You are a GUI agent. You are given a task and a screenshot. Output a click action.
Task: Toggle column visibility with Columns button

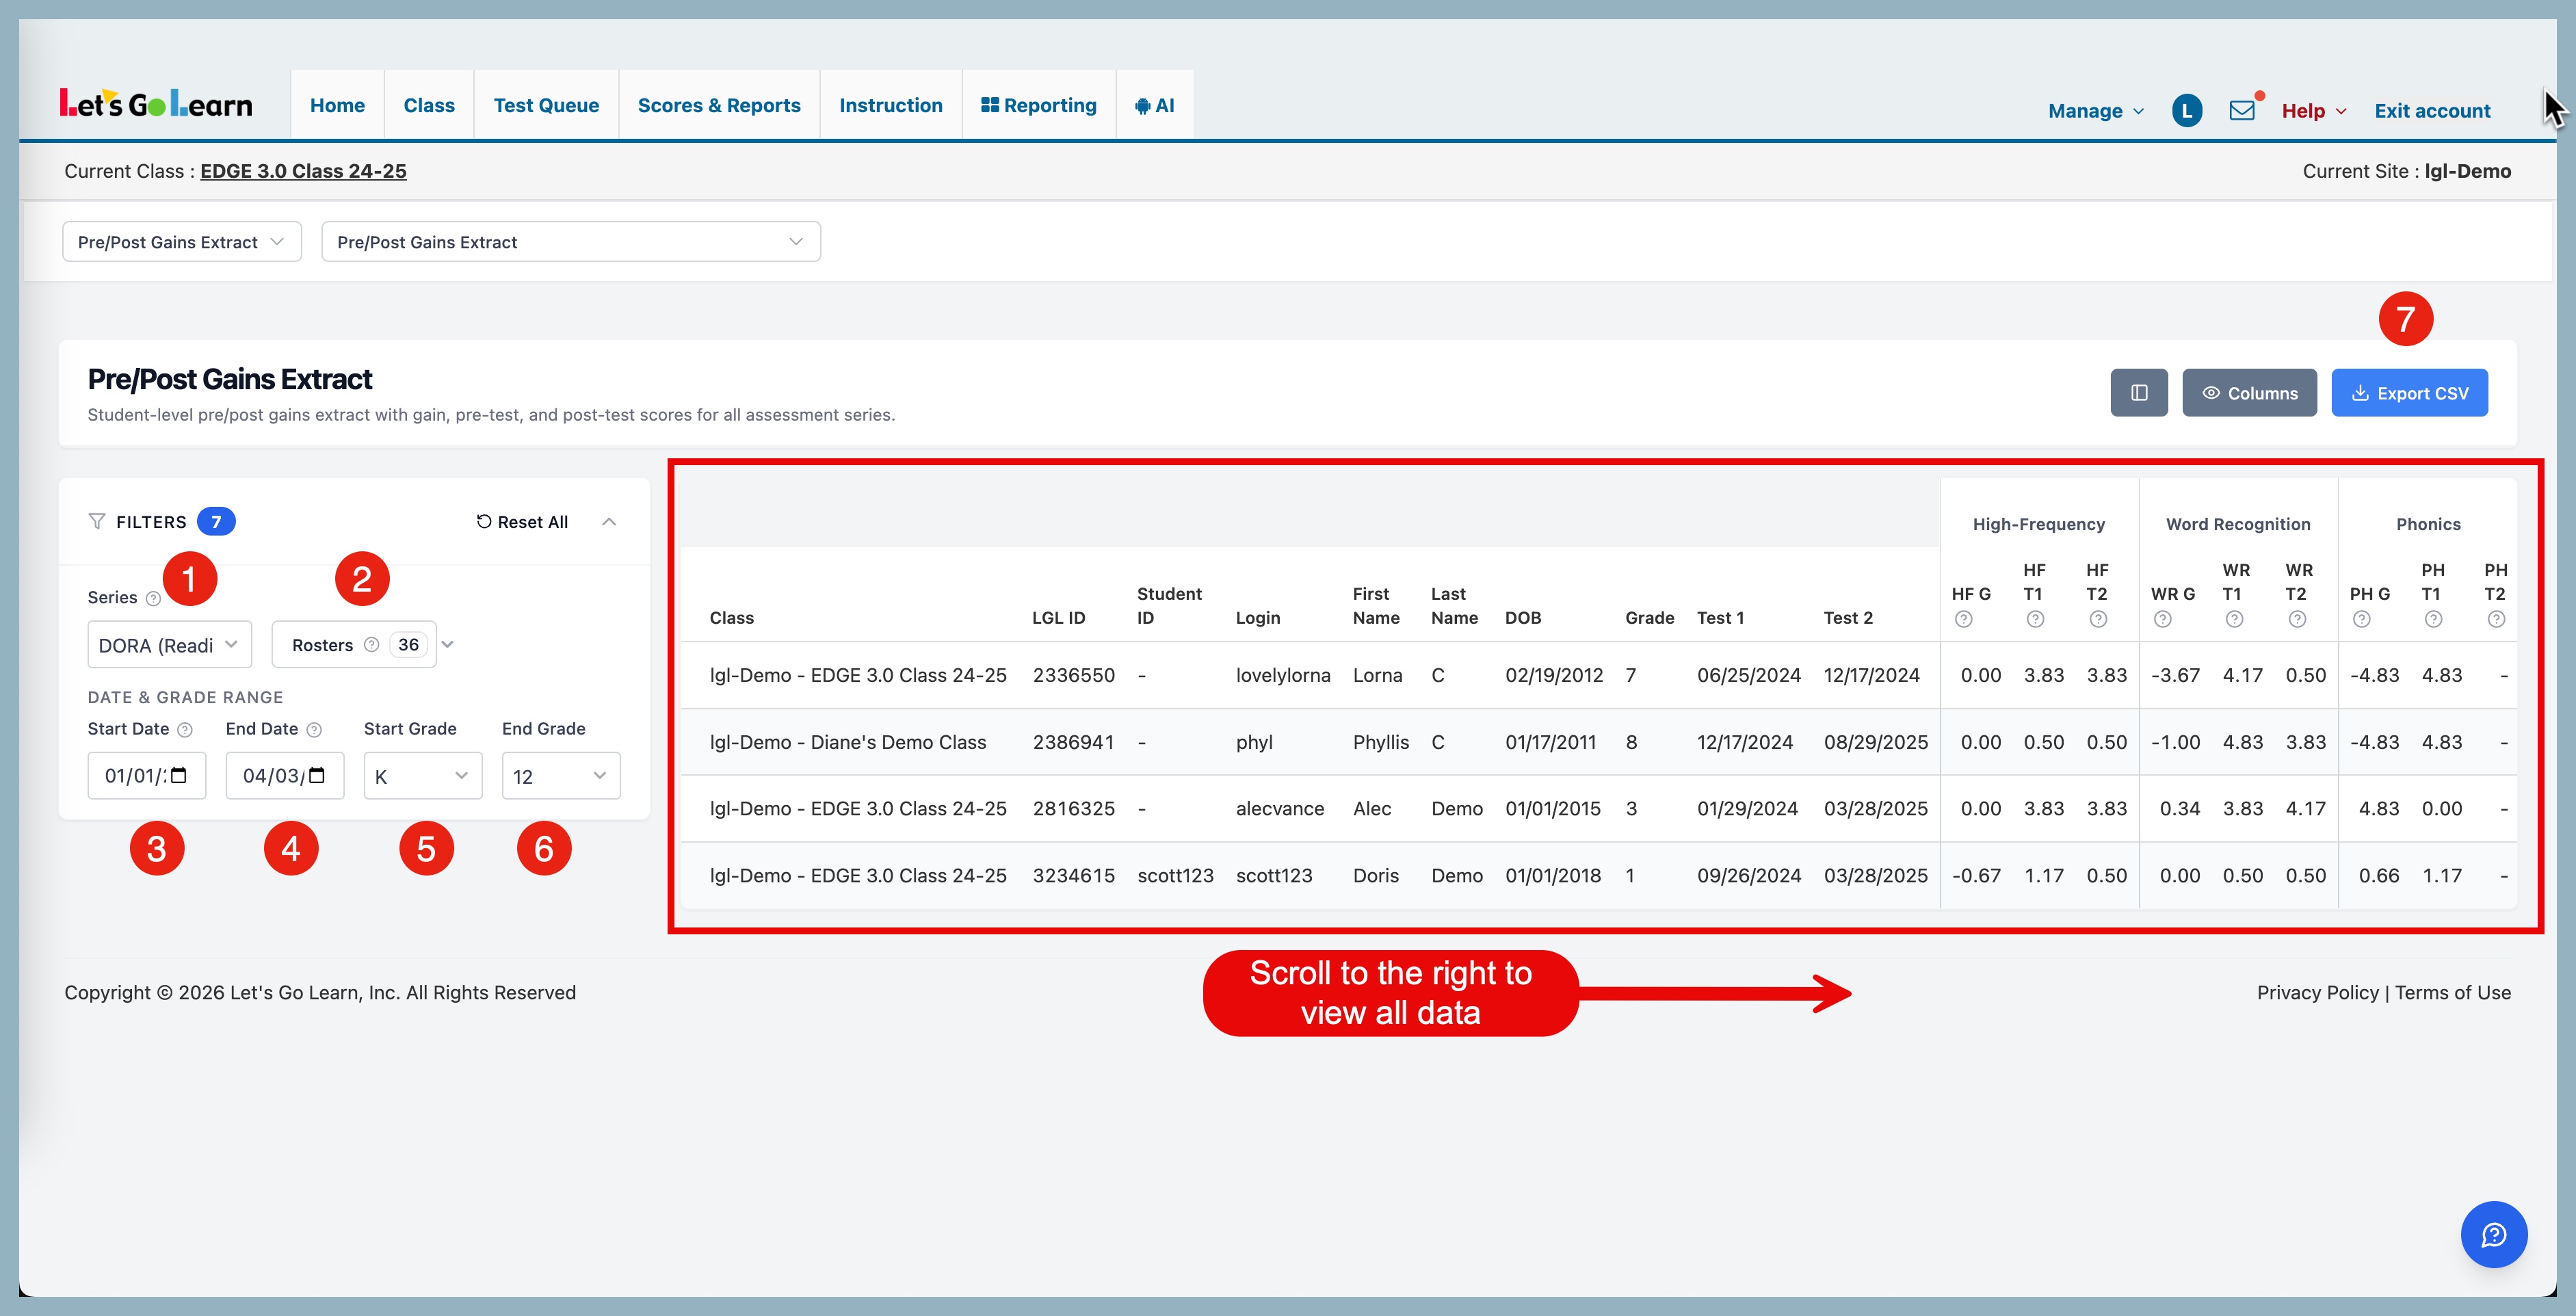[x=2249, y=393]
